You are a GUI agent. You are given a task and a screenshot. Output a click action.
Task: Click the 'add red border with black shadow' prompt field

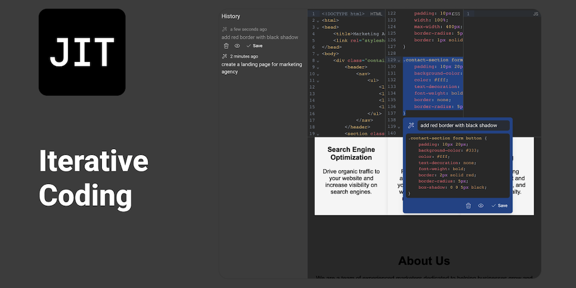pos(463,125)
